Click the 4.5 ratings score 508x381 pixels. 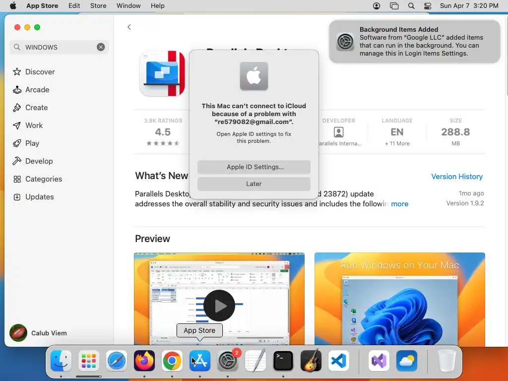163,132
